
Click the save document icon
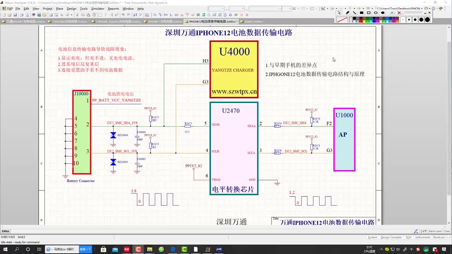pyautogui.click(x=15, y=15)
